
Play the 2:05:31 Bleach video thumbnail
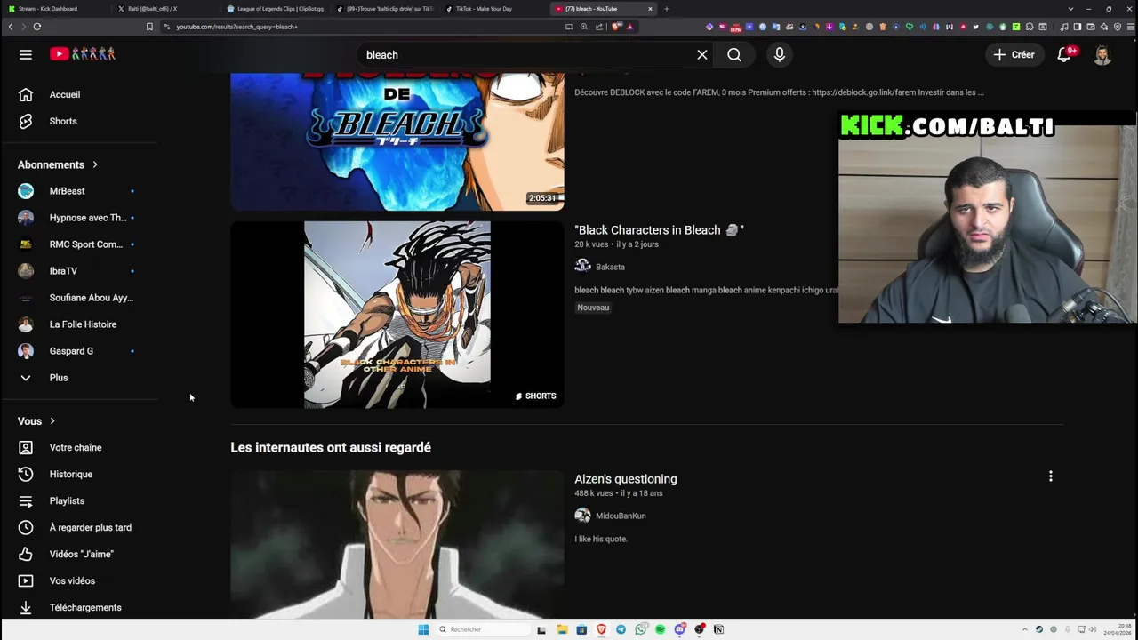coord(397,140)
